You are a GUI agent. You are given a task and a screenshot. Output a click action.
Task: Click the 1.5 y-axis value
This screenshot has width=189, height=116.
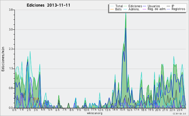click(11, 69)
